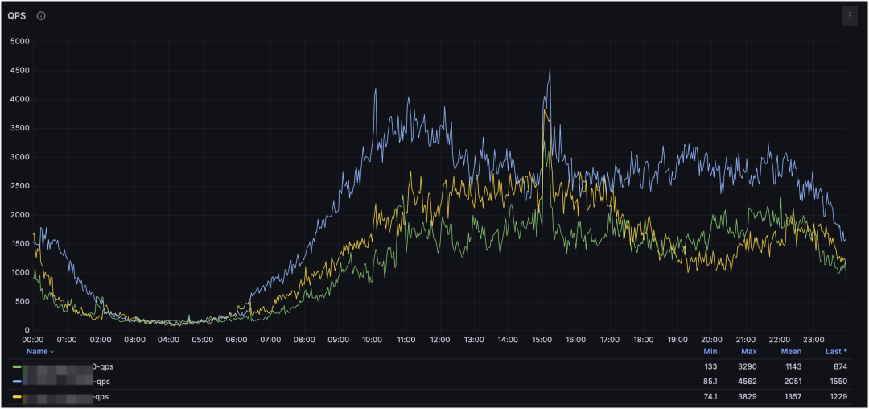Open the panel's three-dot menu

tap(850, 16)
